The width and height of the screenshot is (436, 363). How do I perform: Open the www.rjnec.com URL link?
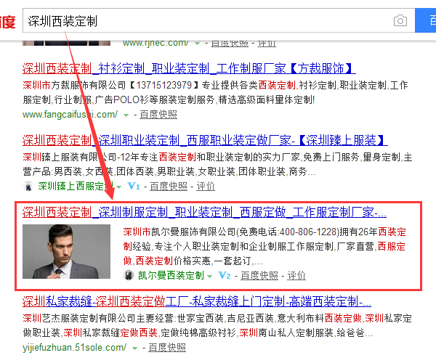tap(156, 43)
